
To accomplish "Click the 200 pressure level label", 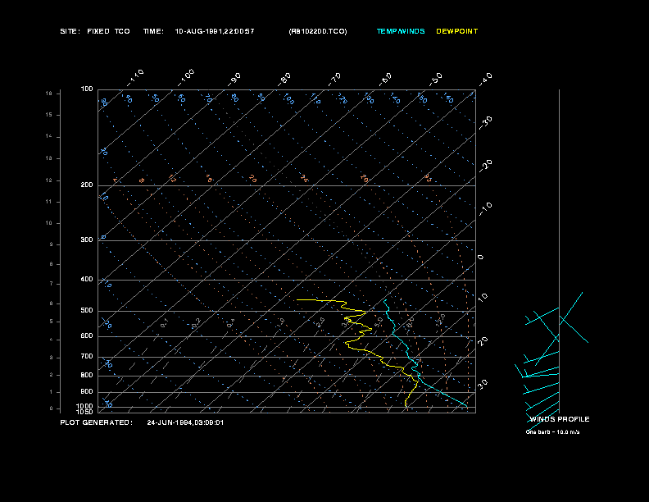I will [x=87, y=185].
